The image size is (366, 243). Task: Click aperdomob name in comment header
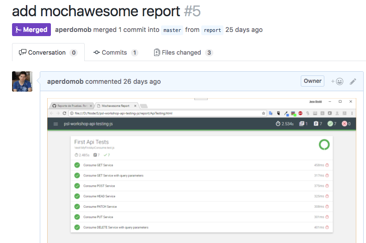65,81
